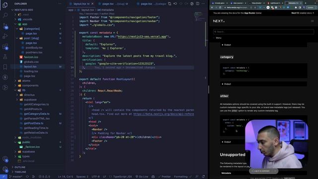This screenshot has height=179, width=318.
Task: Click the master branch in the status bar
Action: [16, 177]
